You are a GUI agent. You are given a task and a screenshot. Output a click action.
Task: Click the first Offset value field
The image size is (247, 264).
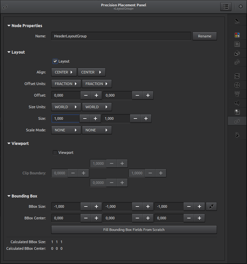pos(66,95)
